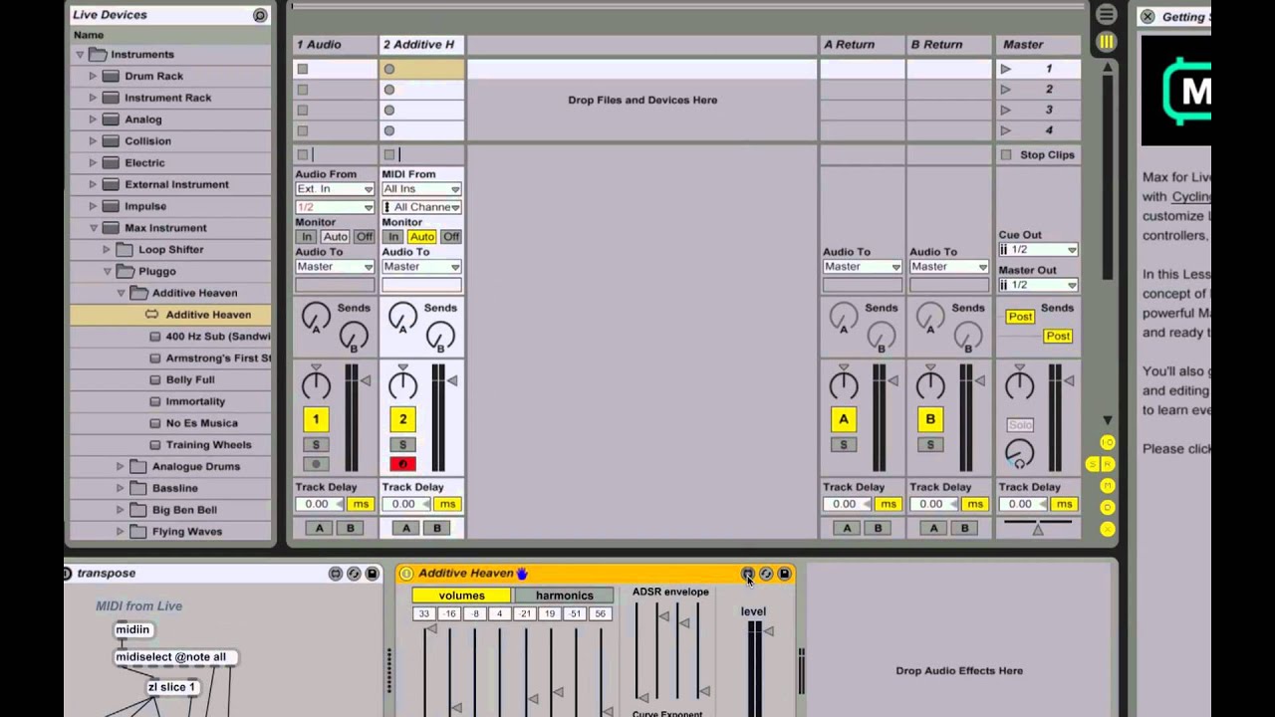
Task: Set 1 Audio monitor to In
Action: click(x=306, y=237)
